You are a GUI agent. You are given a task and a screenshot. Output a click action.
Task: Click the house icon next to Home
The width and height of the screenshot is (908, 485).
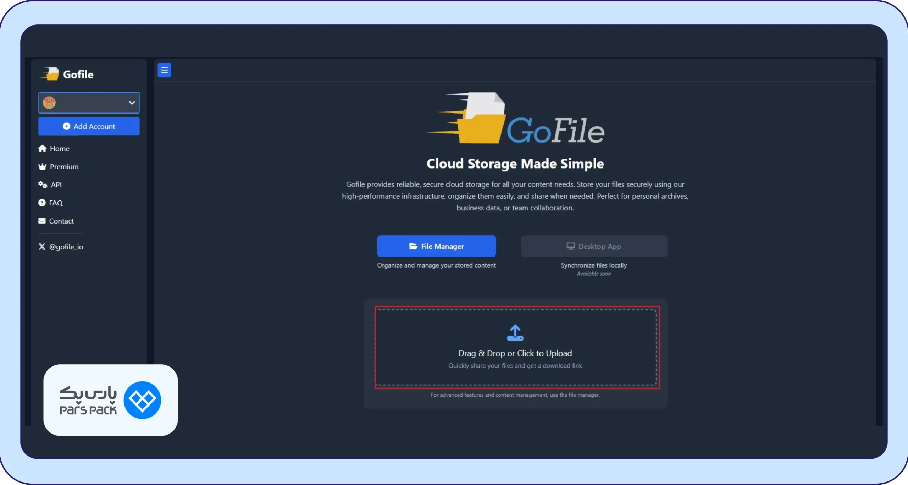[x=42, y=148]
